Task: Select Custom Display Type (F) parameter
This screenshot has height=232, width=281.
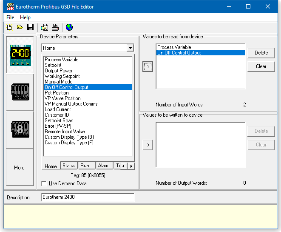Action: click(88, 143)
